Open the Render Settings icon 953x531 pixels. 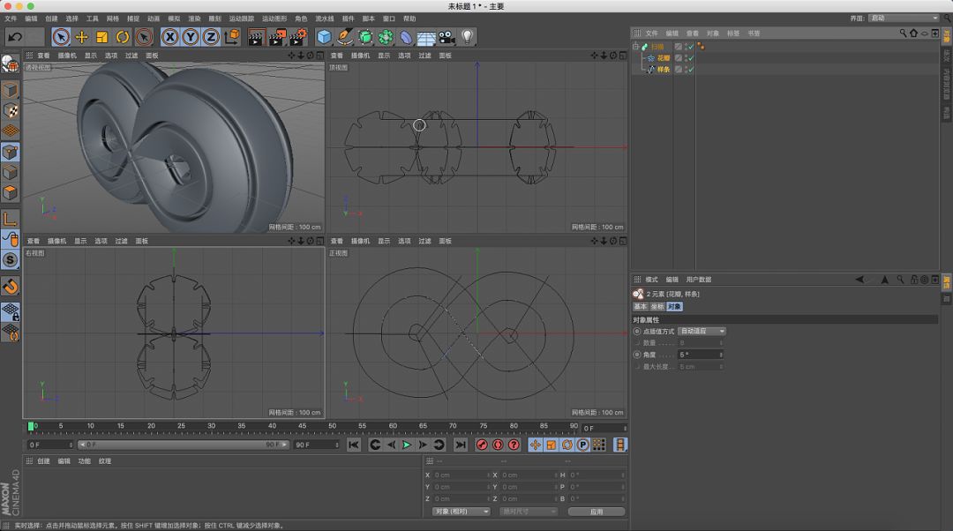298,37
